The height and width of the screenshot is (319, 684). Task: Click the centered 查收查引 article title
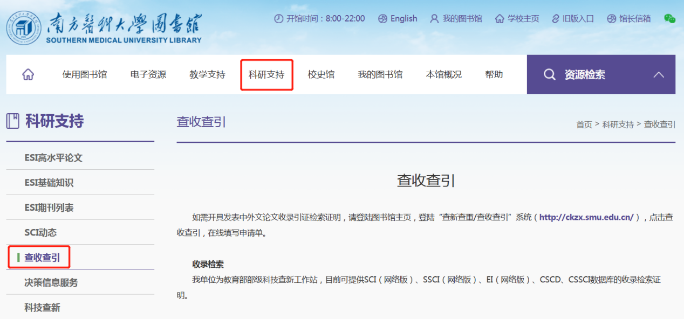(426, 181)
